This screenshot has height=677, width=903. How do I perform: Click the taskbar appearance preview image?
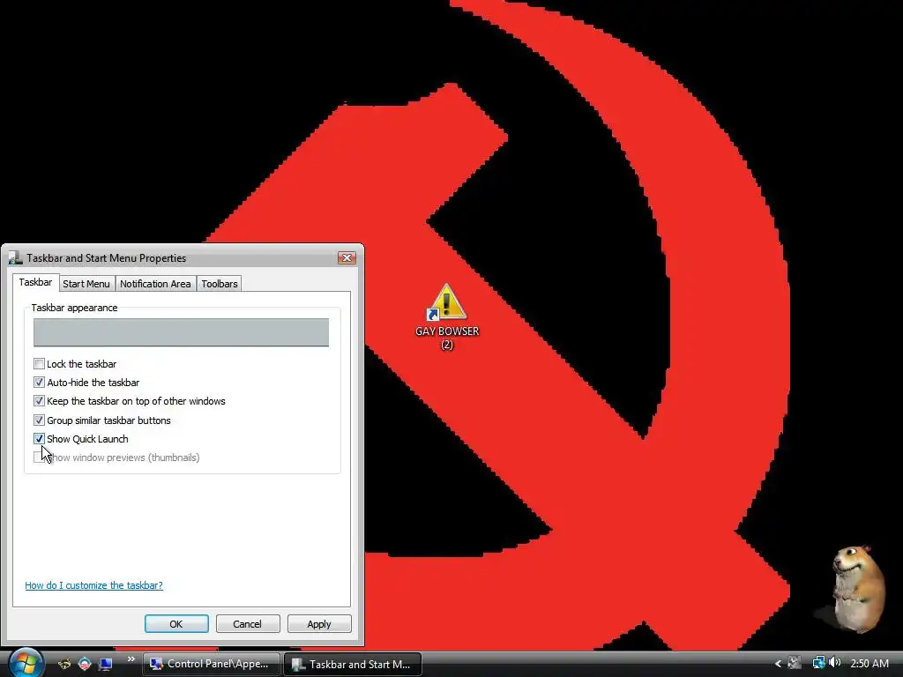181,332
